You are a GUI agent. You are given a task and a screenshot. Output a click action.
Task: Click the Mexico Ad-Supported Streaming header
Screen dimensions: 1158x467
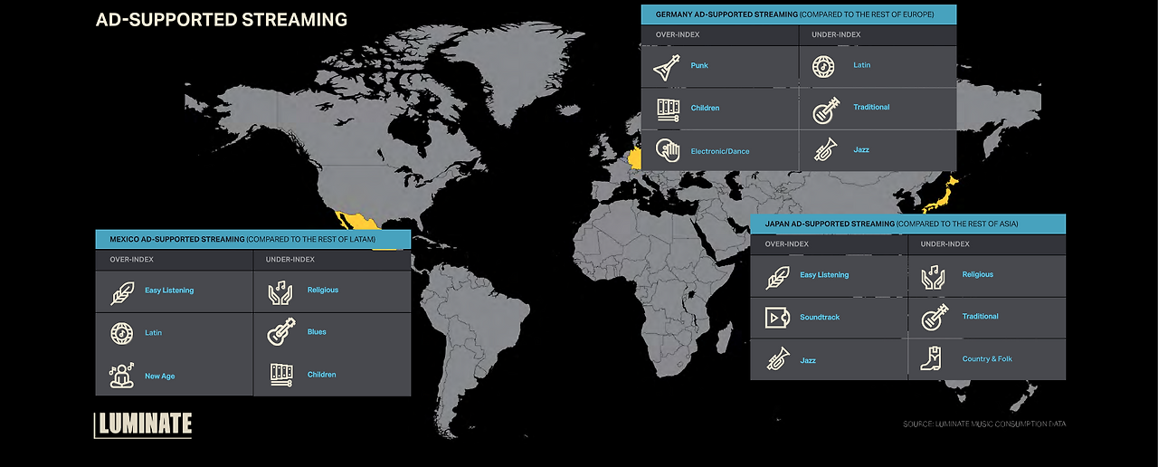click(253, 239)
